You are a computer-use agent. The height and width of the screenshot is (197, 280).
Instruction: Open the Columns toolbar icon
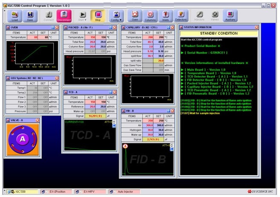[150, 16]
